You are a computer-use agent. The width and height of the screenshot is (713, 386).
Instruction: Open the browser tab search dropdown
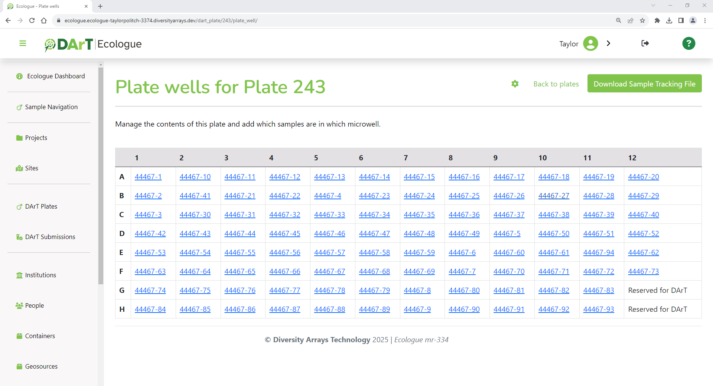(x=653, y=5)
